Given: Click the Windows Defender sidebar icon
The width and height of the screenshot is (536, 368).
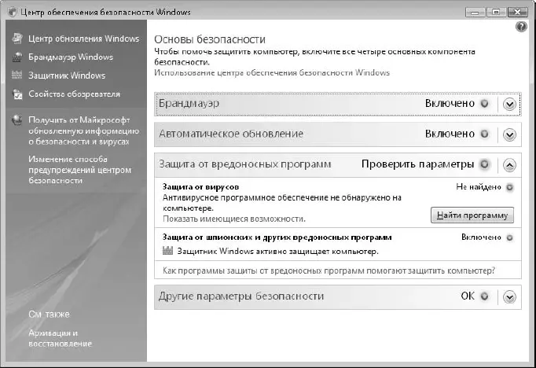Looking at the screenshot, I should 17,75.
